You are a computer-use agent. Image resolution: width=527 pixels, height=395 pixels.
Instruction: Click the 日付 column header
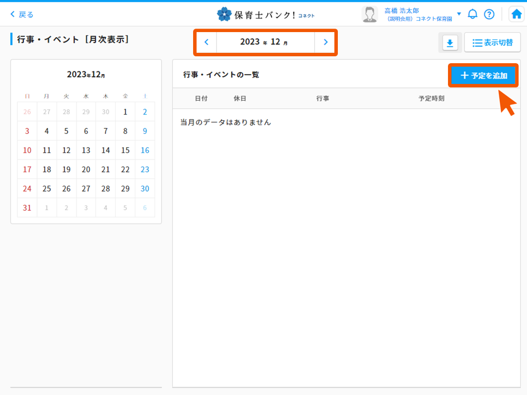(201, 98)
